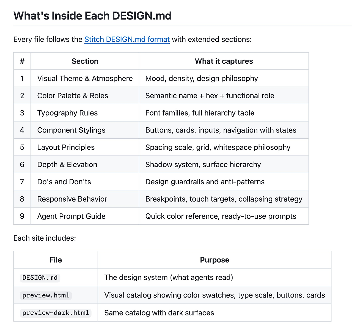Click the preview.html file name

point(46,295)
